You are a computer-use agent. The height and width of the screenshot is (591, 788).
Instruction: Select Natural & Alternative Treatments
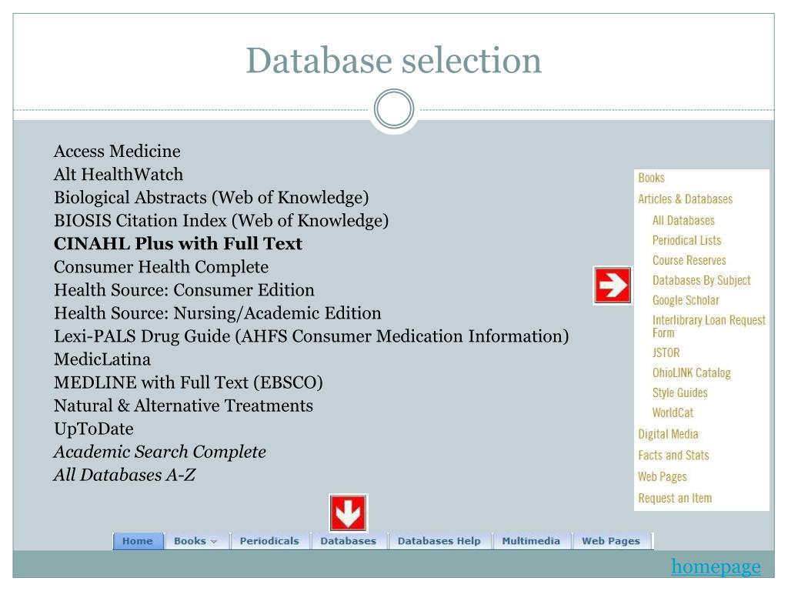(183, 406)
